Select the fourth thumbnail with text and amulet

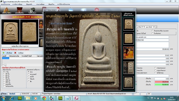point(128,68)
